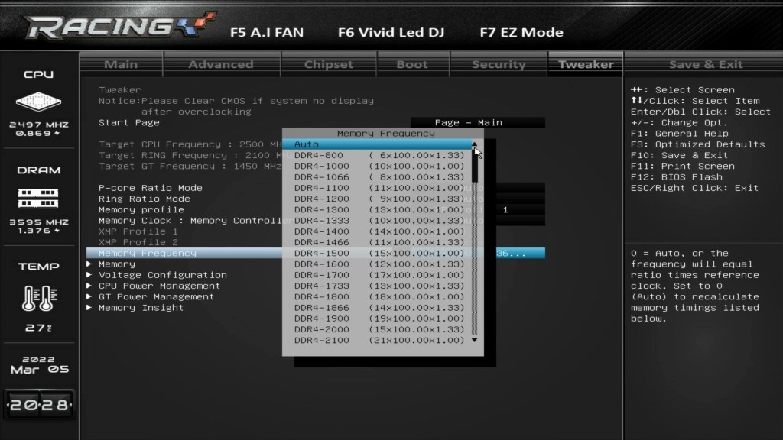Screen dimensions: 783x440
Task: Expand the CPU Power Management submenu
Action: [x=159, y=286]
